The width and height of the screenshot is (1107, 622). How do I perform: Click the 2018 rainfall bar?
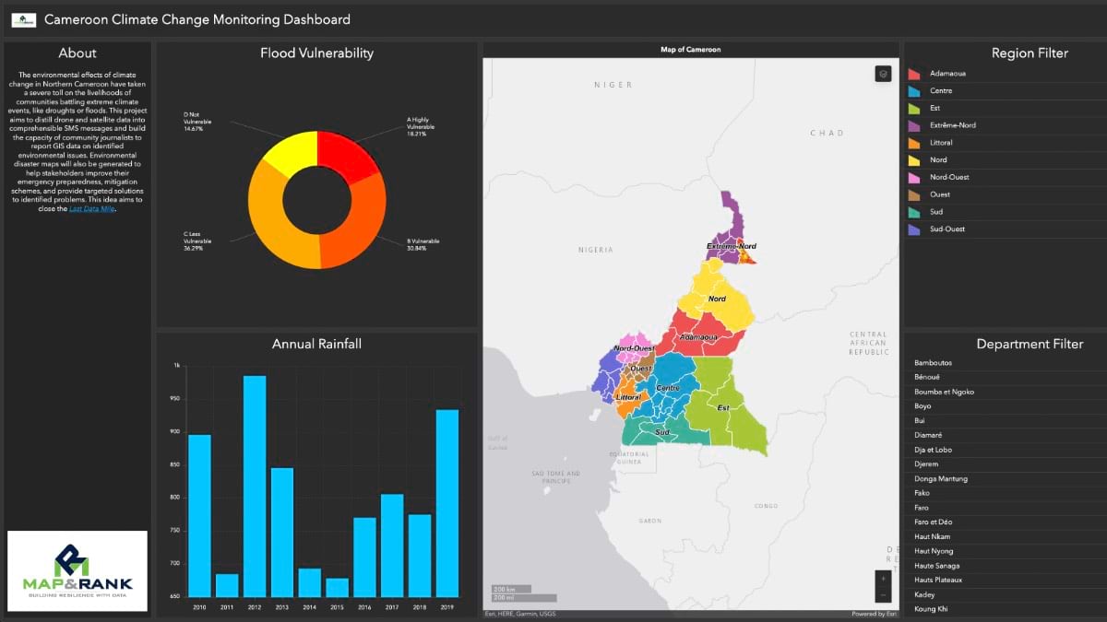[420, 556]
